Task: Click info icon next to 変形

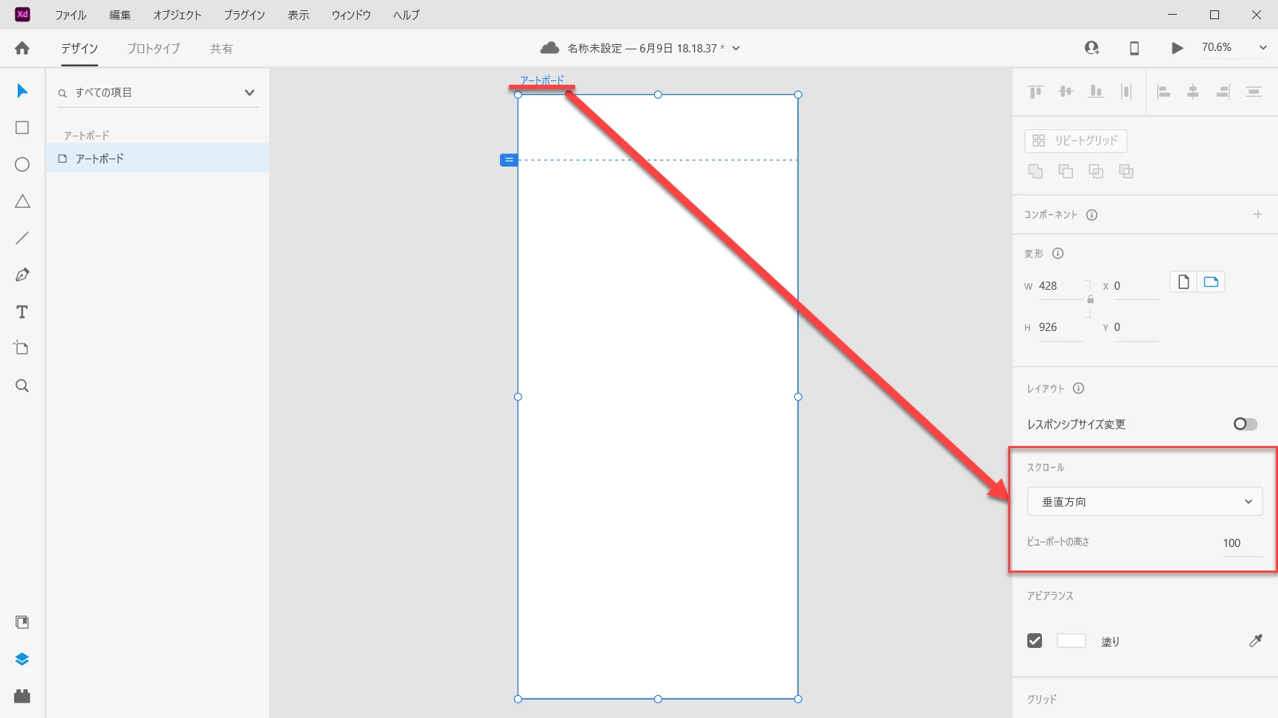Action: point(1058,253)
